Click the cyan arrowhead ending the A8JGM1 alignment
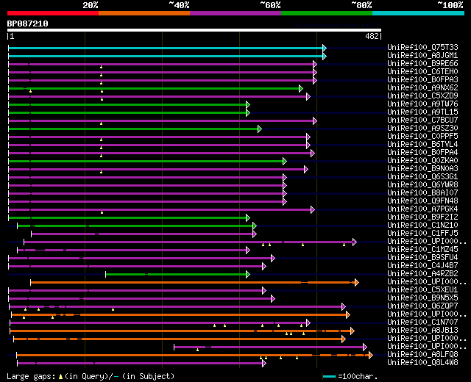The height and width of the screenshot is (382, 471). point(325,56)
